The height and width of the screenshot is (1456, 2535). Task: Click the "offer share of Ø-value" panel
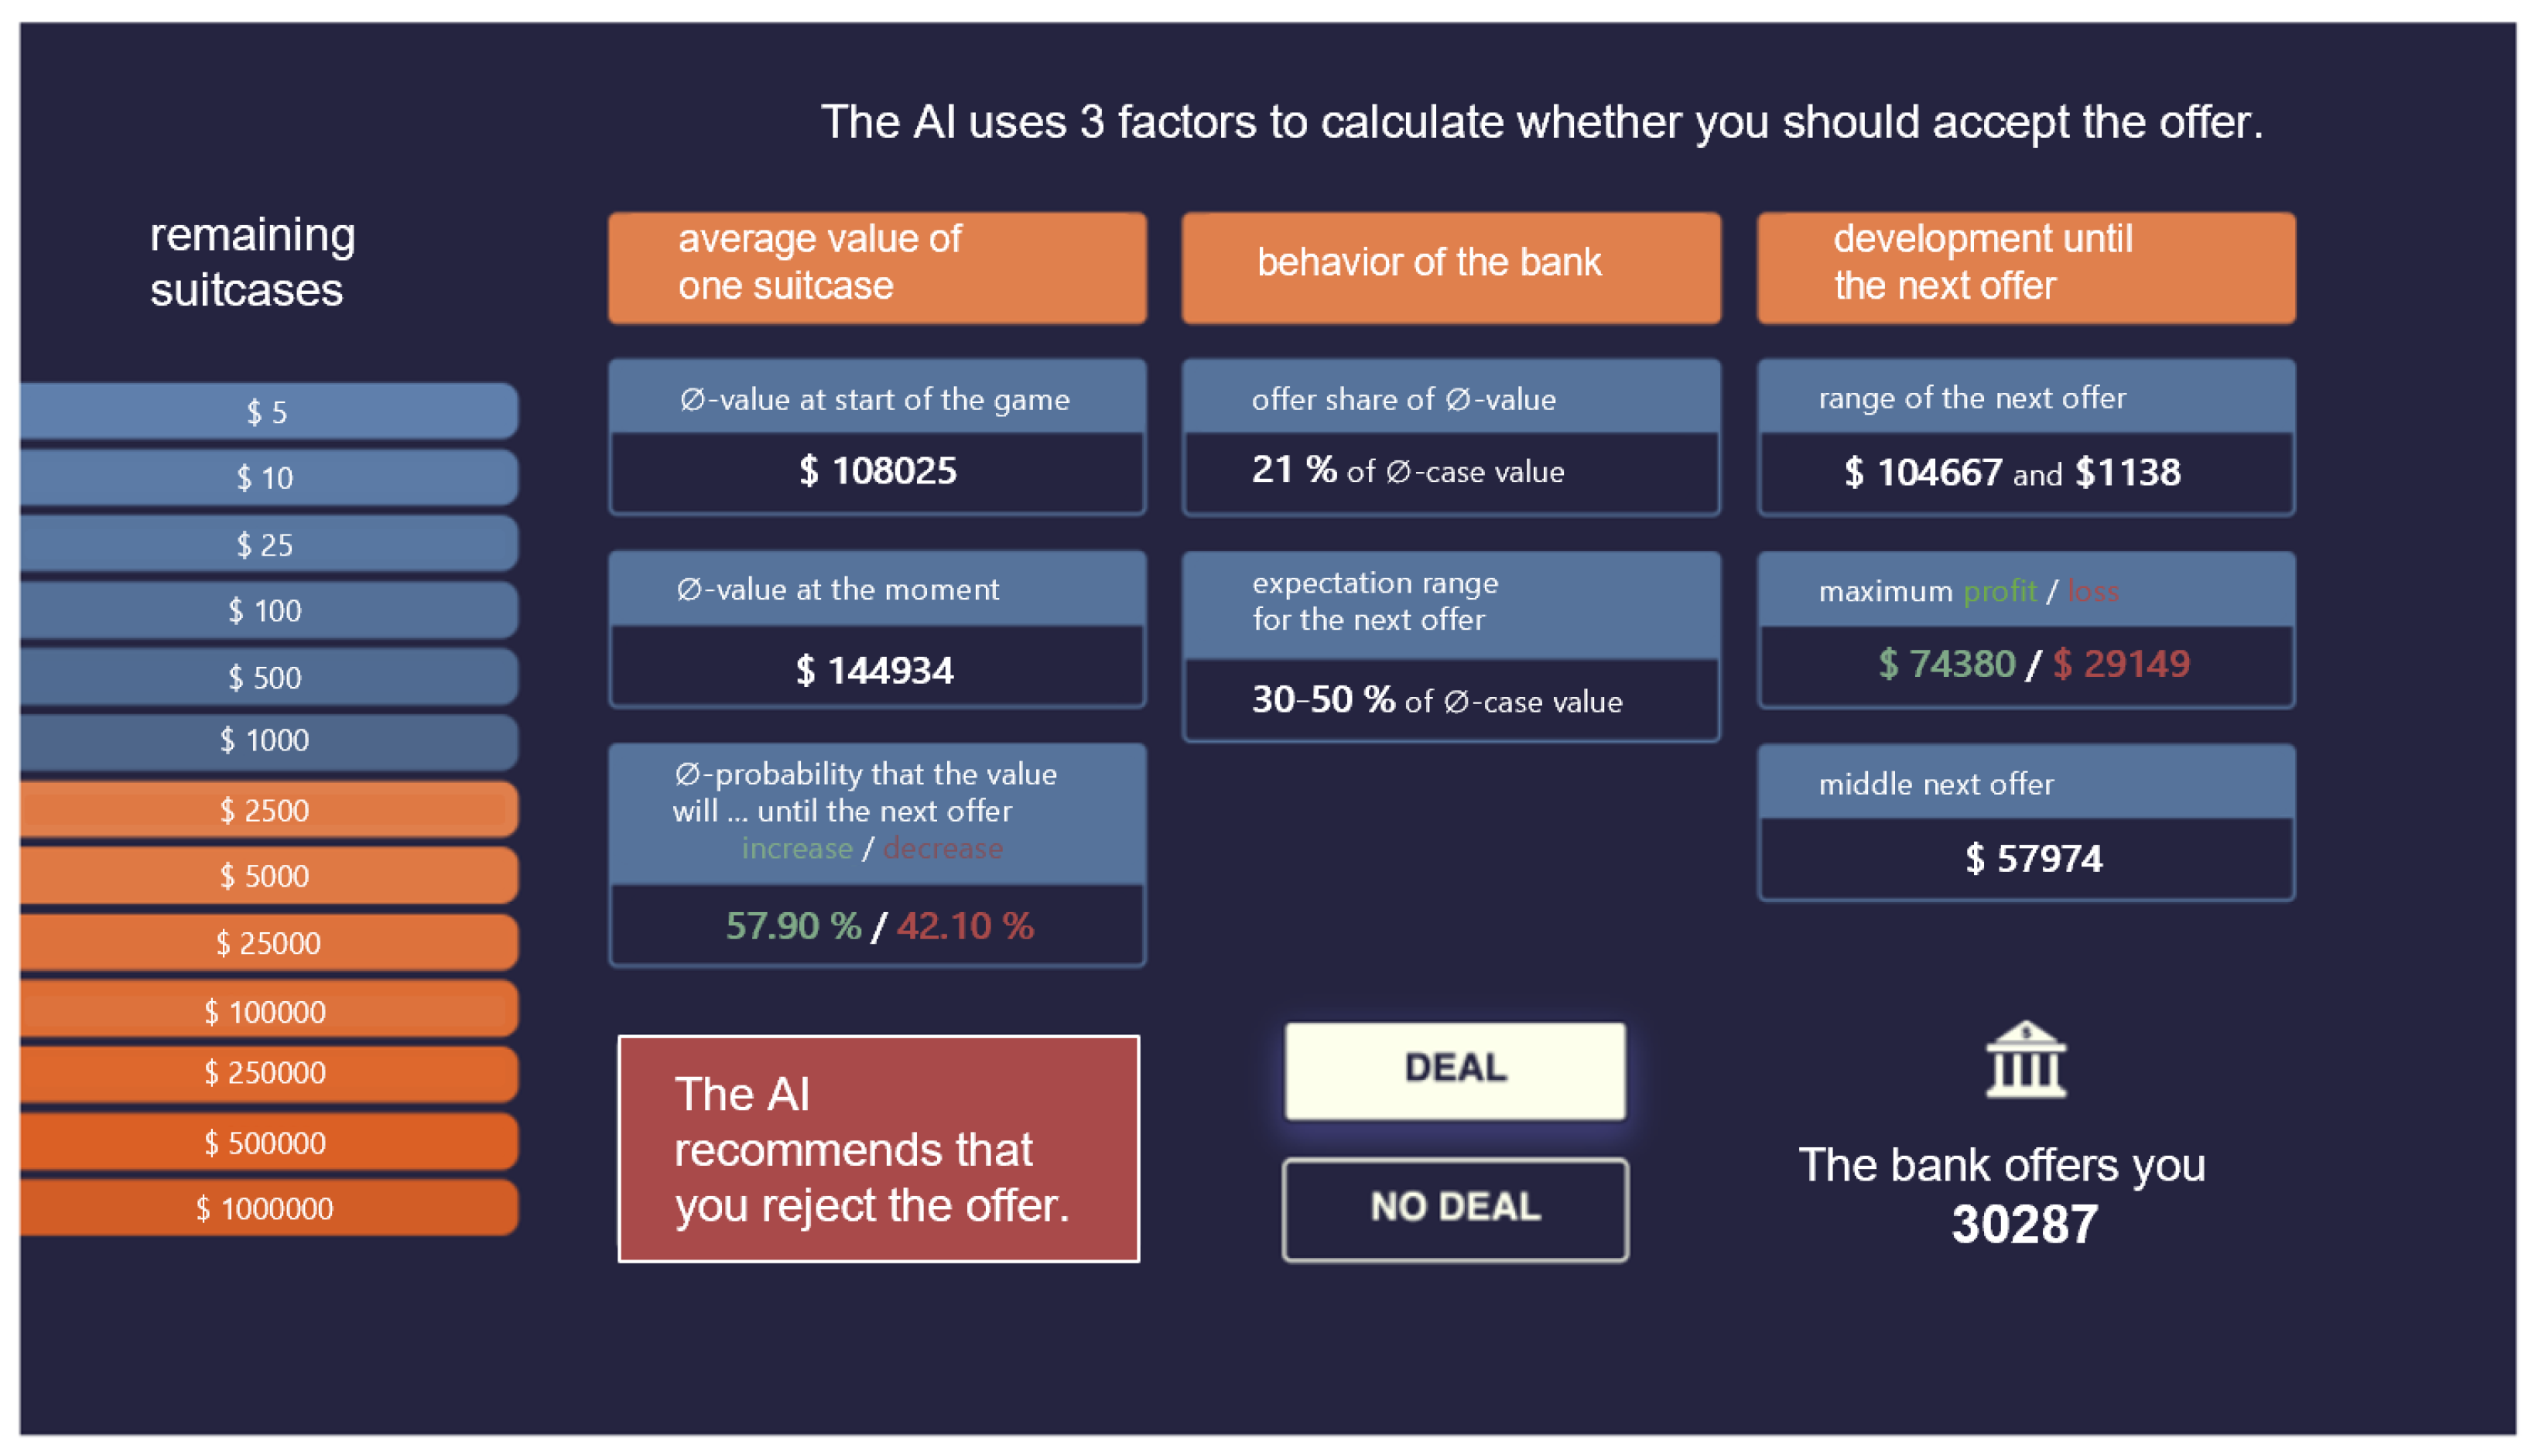[1450, 437]
